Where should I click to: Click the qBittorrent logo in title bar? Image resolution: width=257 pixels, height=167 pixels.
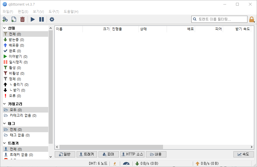[5, 4]
